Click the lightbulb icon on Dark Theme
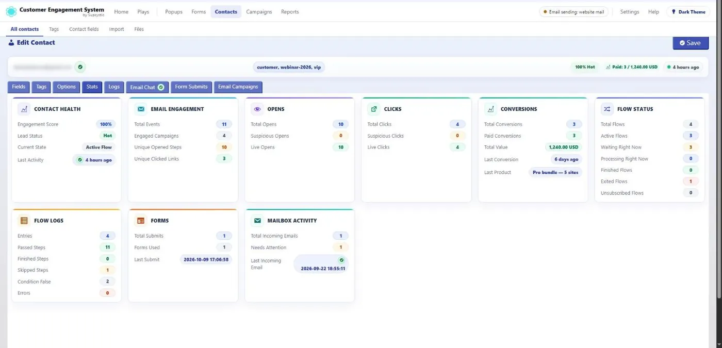Image resolution: width=722 pixels, height=348 pixels. [x=674, y=12]
